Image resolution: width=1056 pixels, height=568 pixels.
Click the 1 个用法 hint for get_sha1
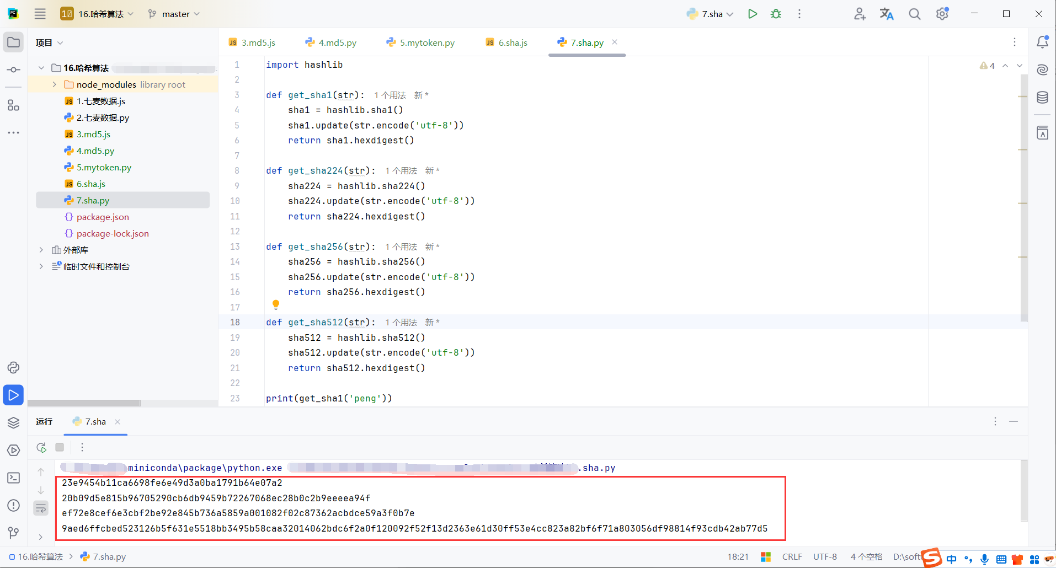coord(390,95)
